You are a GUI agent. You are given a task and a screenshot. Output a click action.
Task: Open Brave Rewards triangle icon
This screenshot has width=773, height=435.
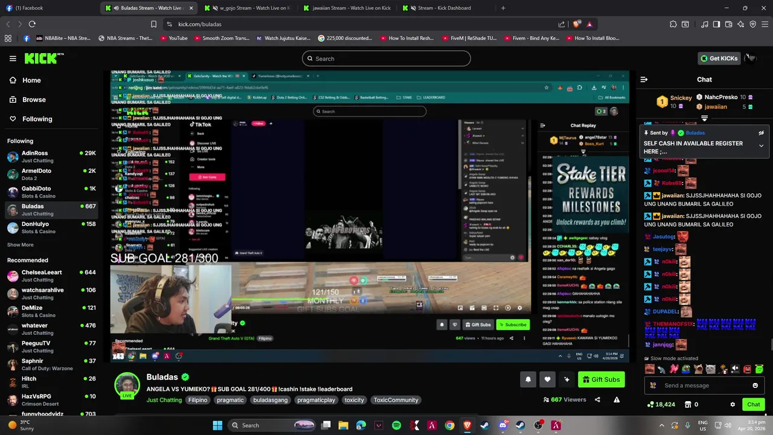[x=589, y=24]
